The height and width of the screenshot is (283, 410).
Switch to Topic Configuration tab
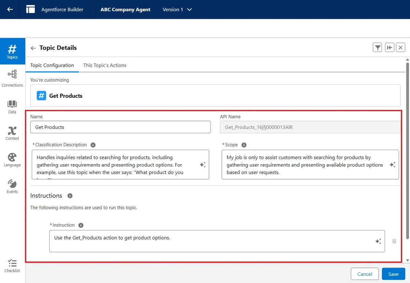tap(52, 65)
